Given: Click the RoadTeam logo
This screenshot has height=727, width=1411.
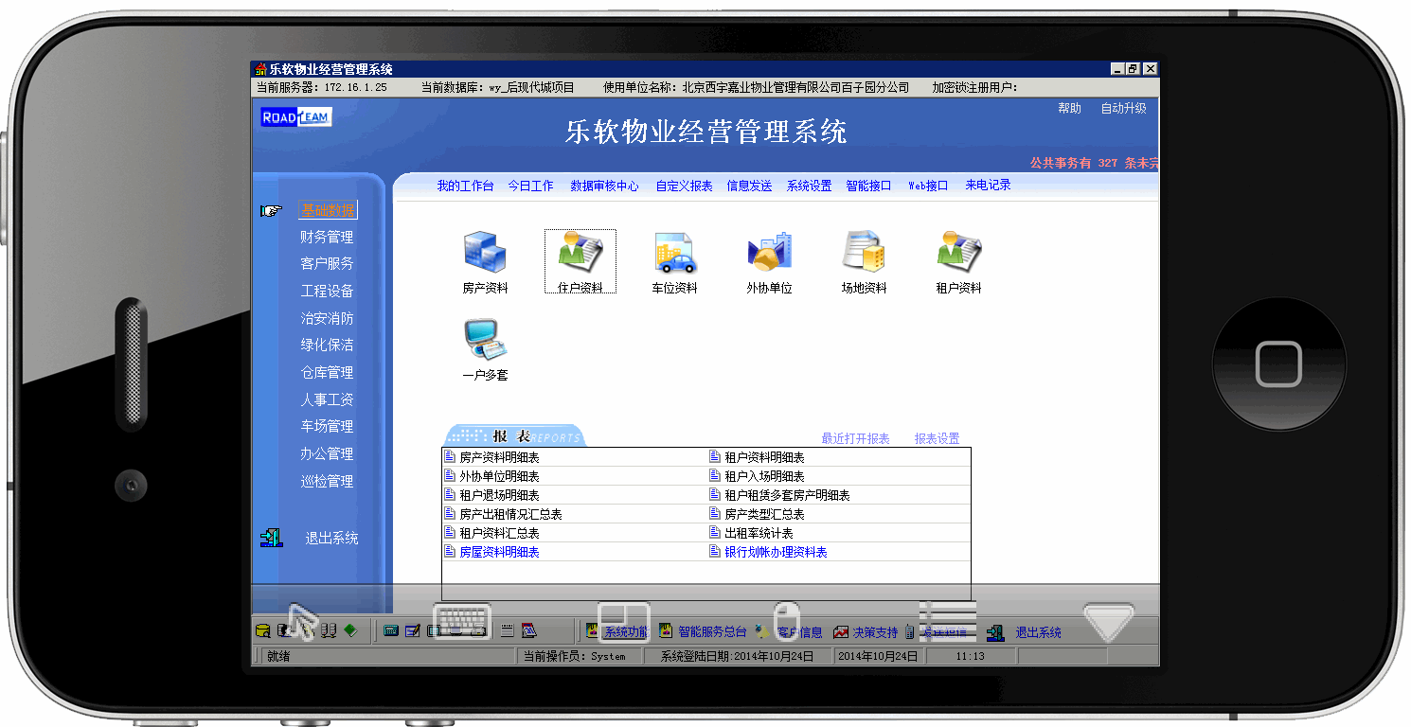Looking at the screenshot, I should click(x=295, y=116).
